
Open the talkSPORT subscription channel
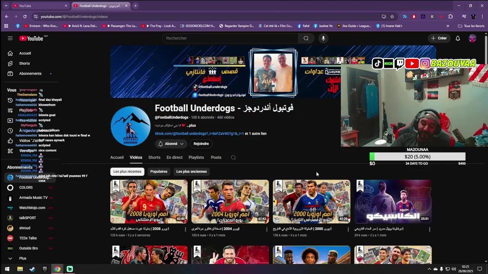click(x=27, y=218)
